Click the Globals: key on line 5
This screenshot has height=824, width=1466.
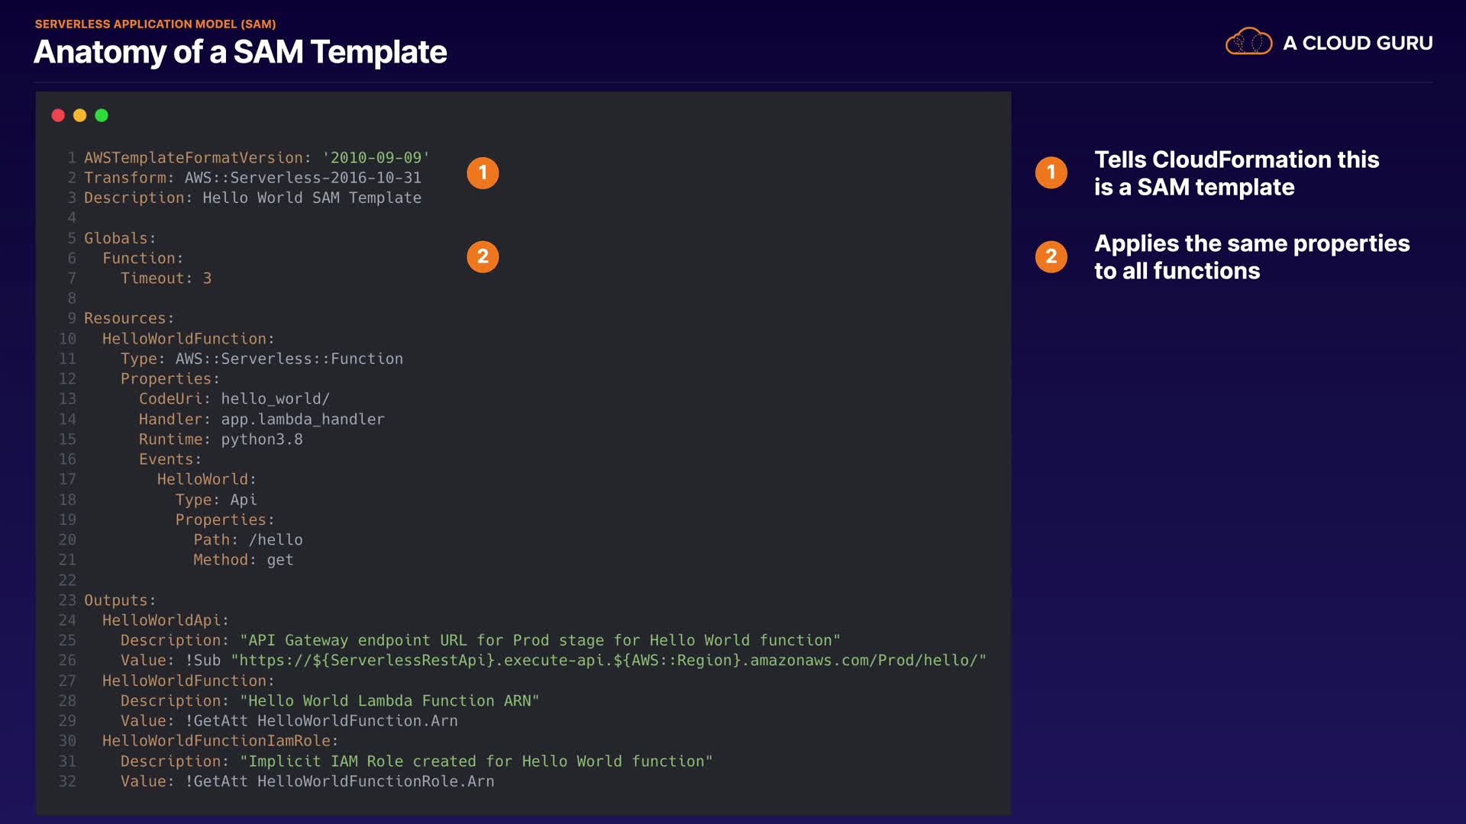119,238
